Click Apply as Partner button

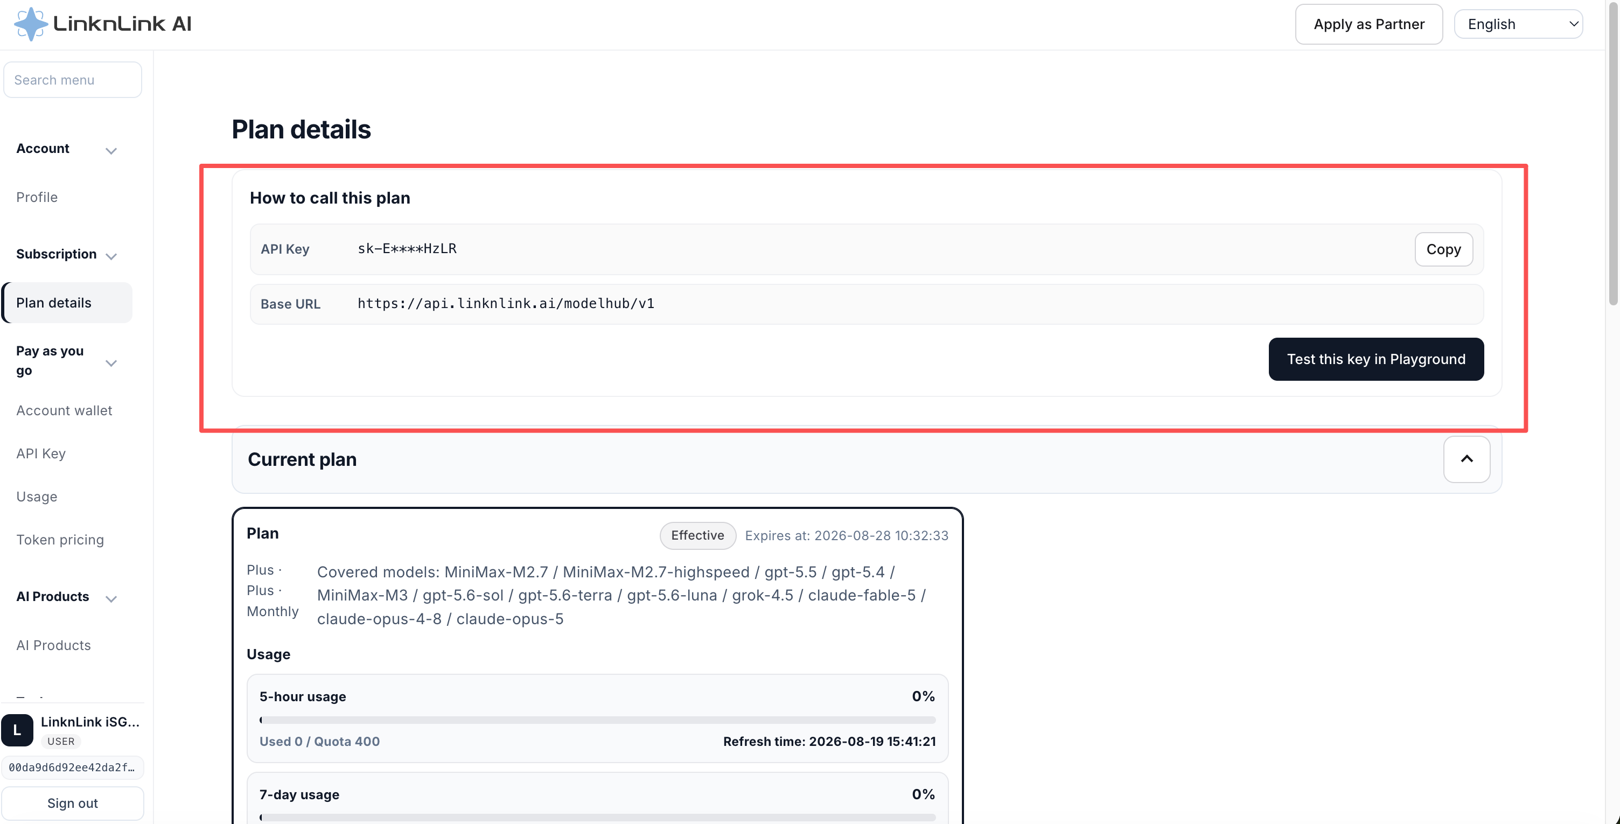point(1369,24)
